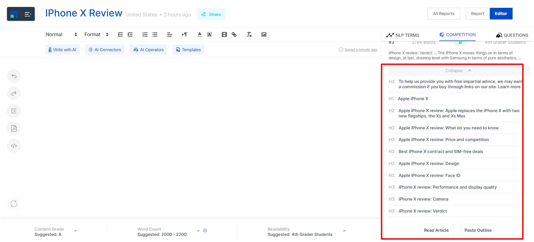This screenshot has width=534, height=242.
Task: Insert a hyperlink
Action: click(234, 34)
